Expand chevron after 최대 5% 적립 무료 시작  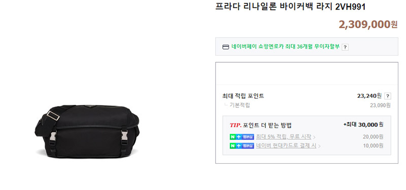(314, 137)
